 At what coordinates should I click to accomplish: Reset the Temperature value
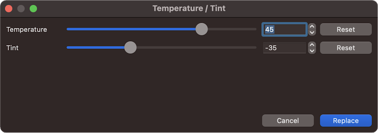pyautogui.click(x=346, y=29)
